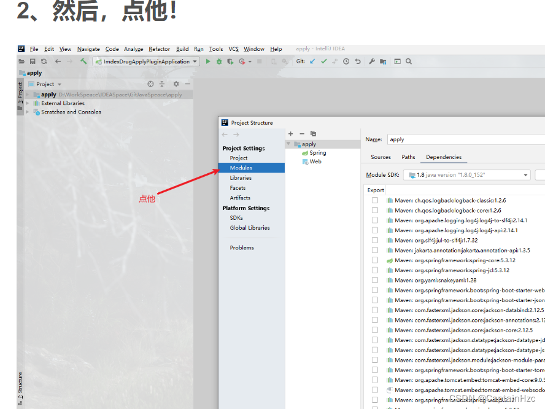545x409 pixels.
Task: Click the Save All disk icon
Action: click(33, 61)
